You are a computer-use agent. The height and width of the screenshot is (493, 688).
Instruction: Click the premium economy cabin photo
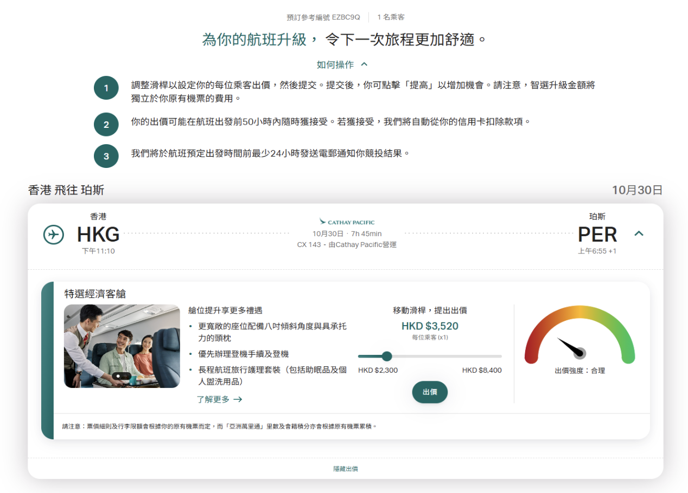coord(122,346)
